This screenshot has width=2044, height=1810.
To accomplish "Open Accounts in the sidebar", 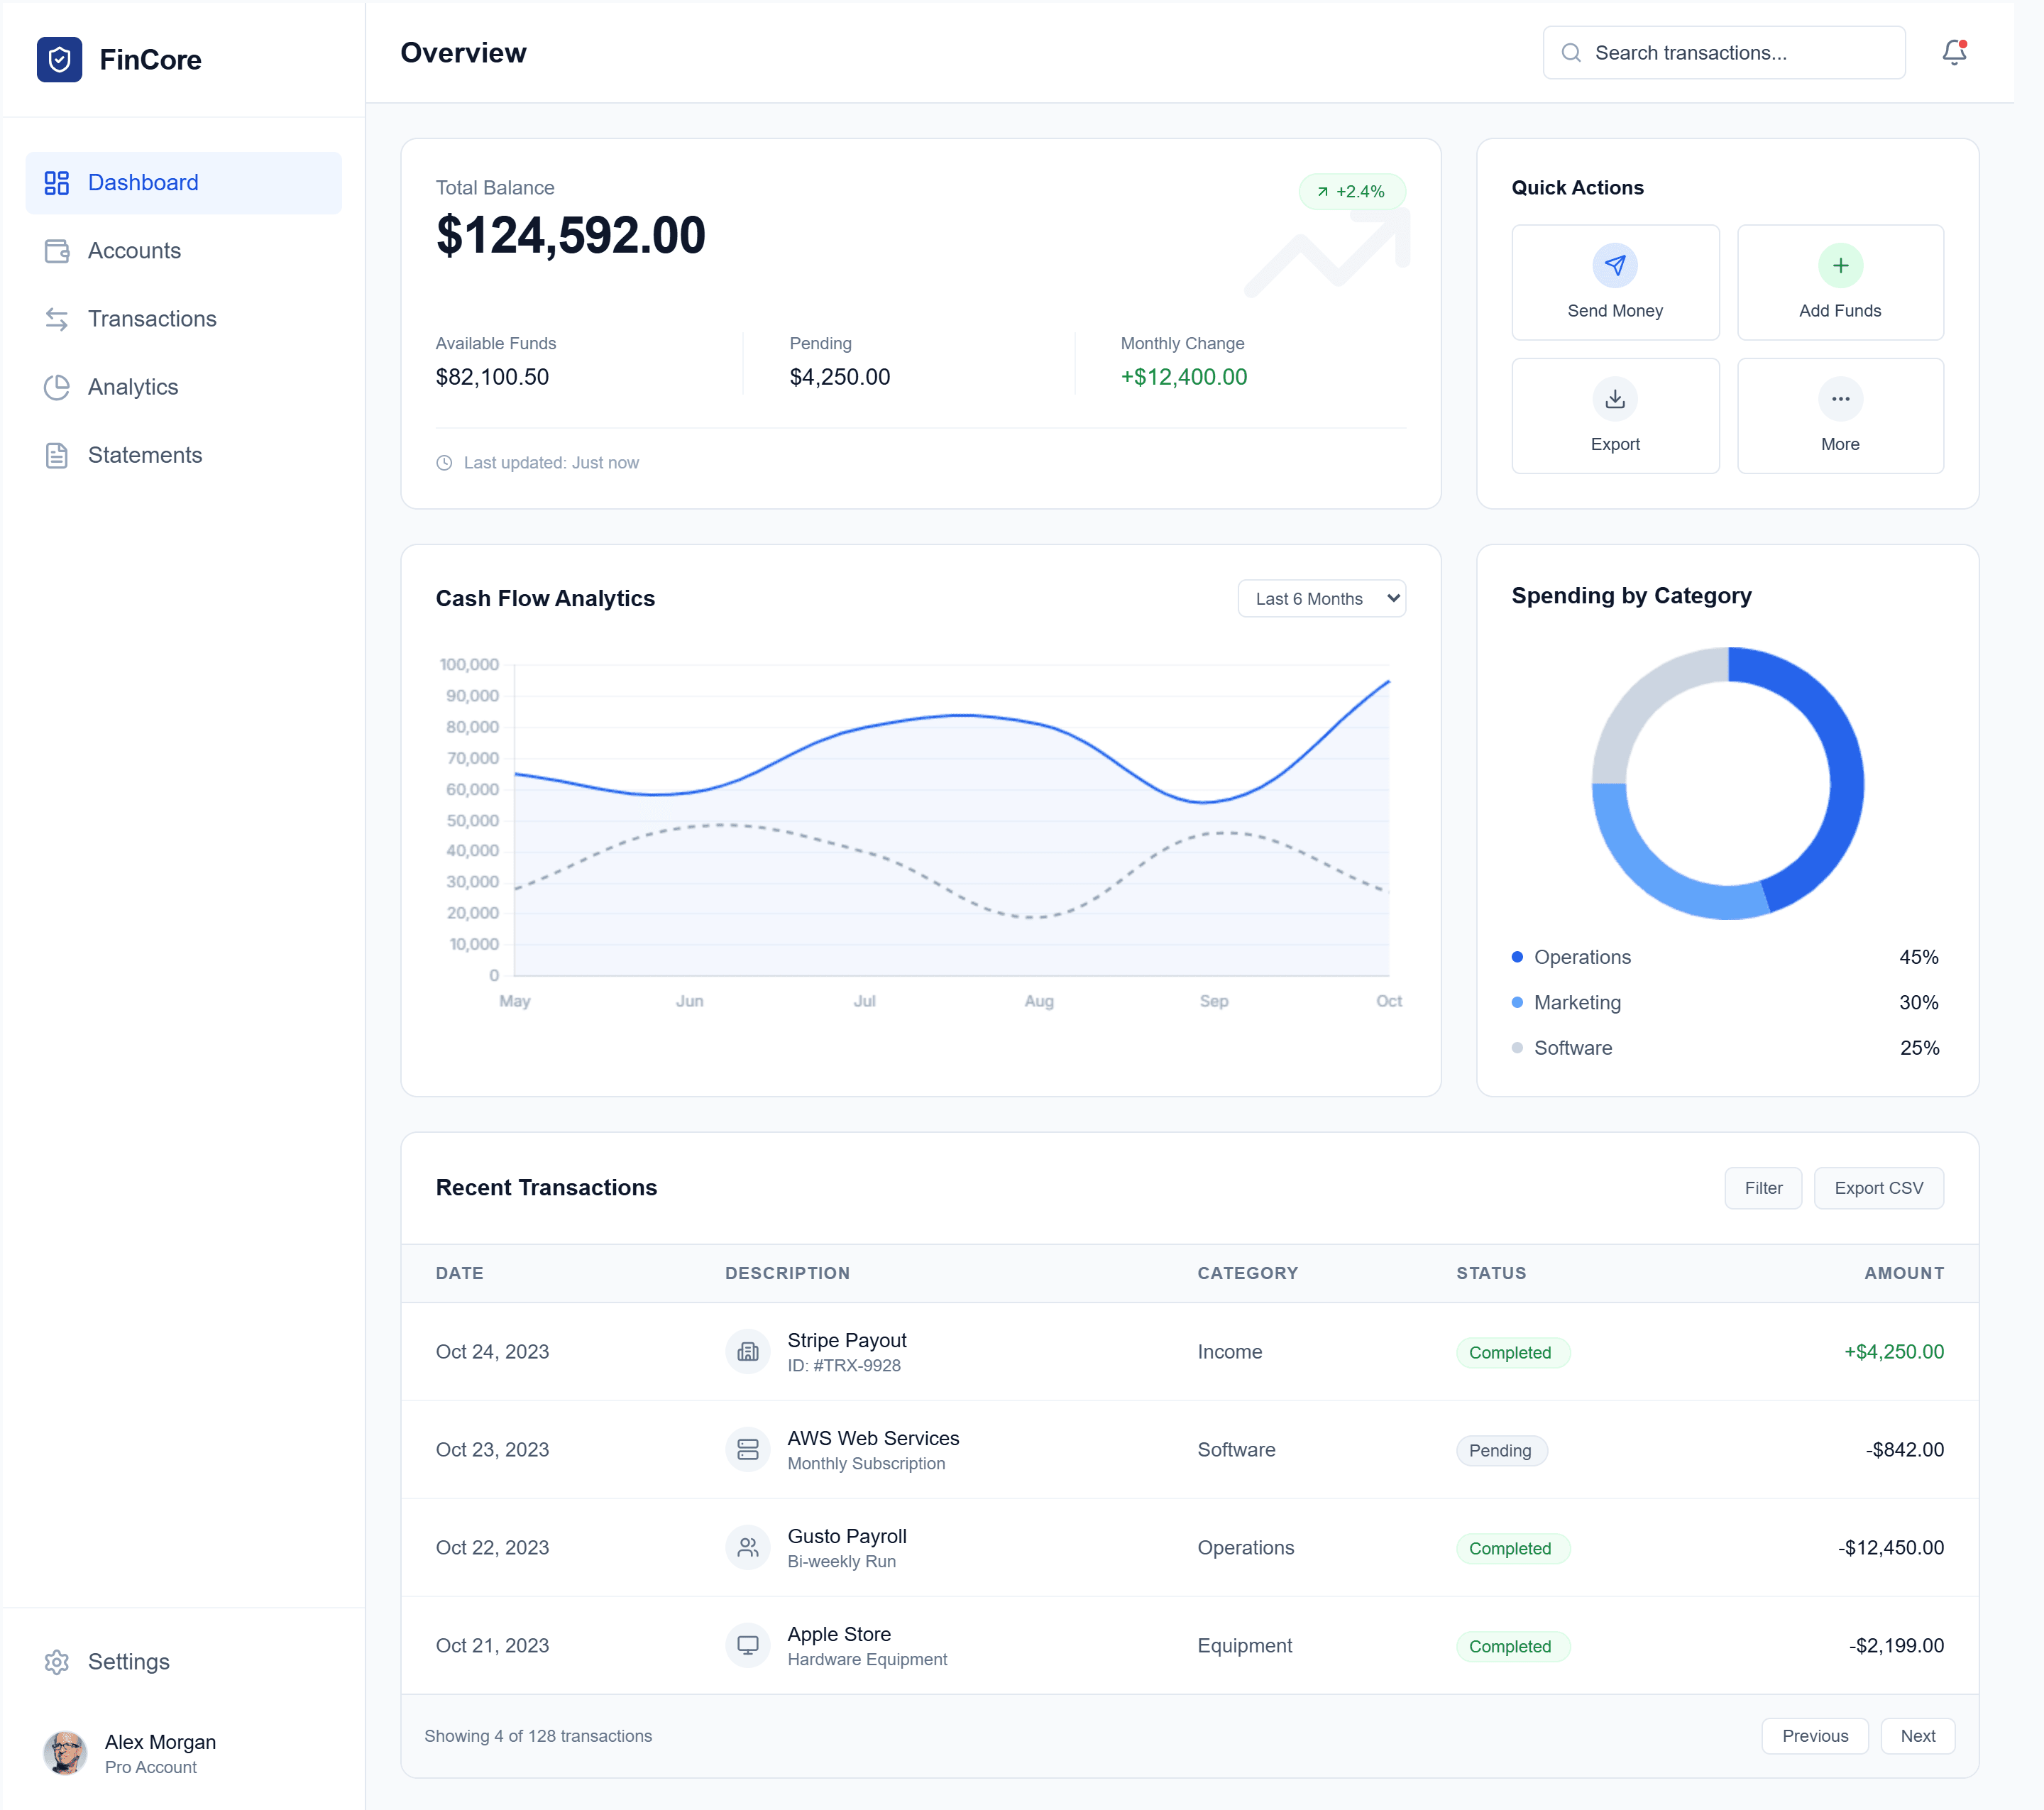I will 134,251.
